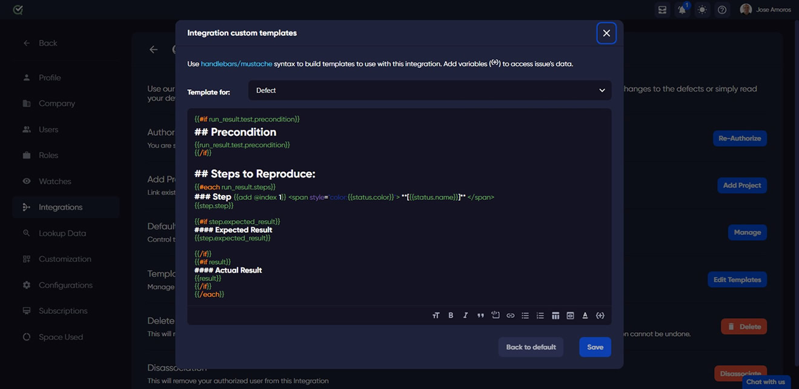Click the '#### Expected Result' line in editor
This screenshot has width=799, height=389.
click(x=233, y=230)
